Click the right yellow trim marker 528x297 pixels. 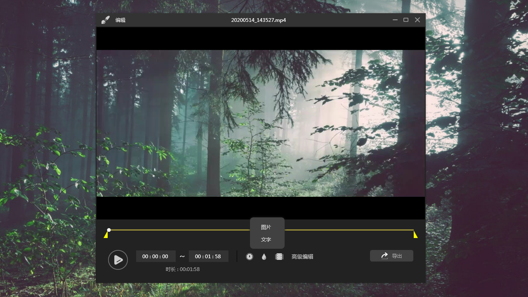click(x=415, y=235)
